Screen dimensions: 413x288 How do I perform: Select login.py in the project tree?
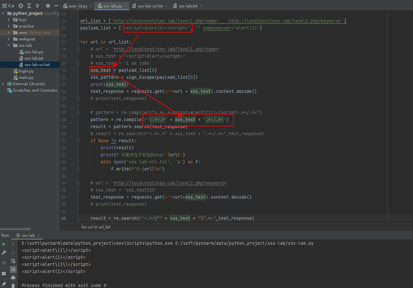(x=26, y=71)
